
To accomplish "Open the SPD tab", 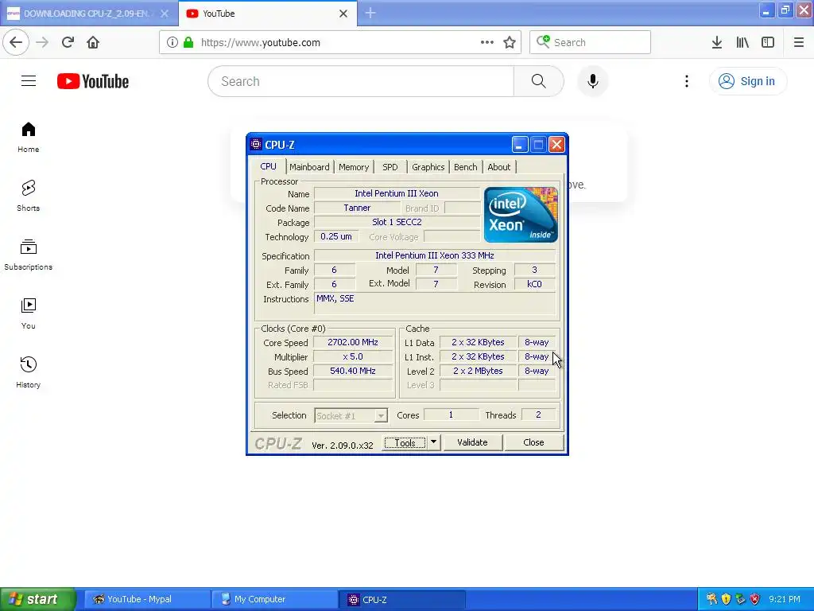I will (390, 167).
